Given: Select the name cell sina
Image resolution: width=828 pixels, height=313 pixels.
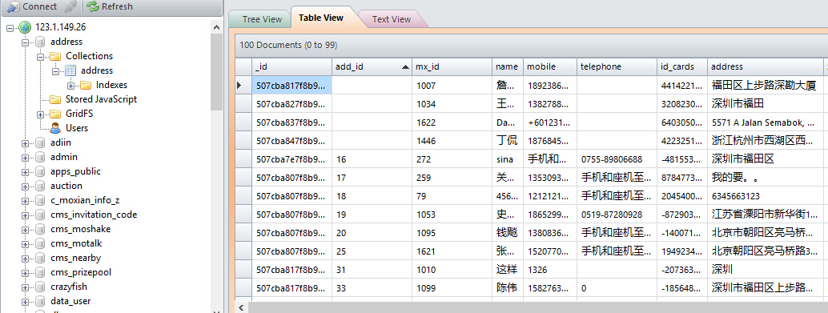Looking at the screenshot, I should point(508,159).
